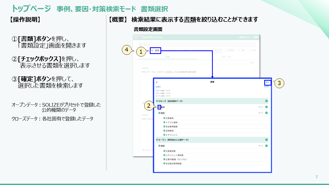Toggle the 自社 checkbox
The height and width of the screenshot is (185, 329).
click(x=159, y=107)
